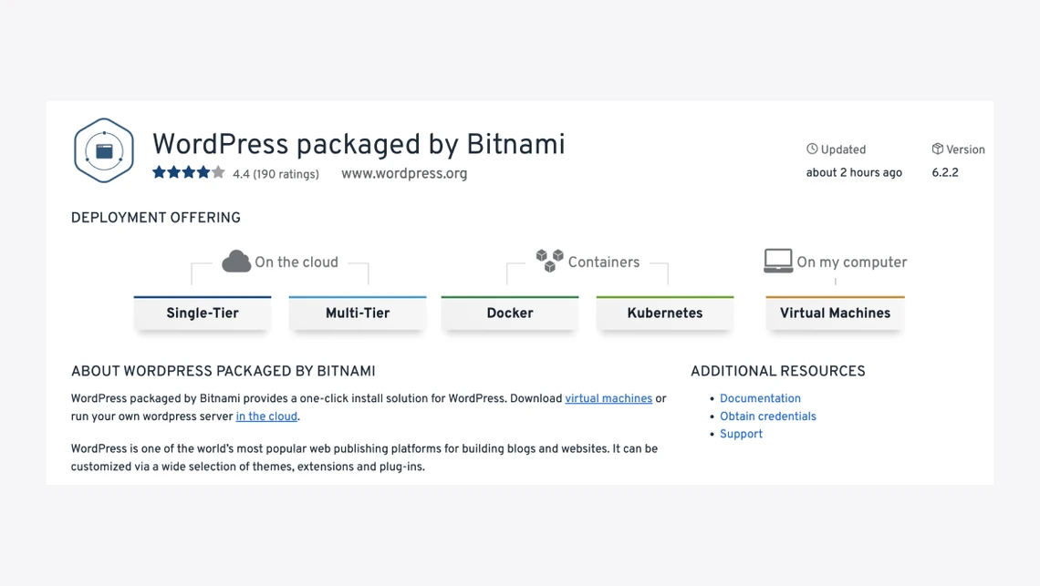This screenshot has width=1040, height=586.
Task: Choose the Docker deployment offering
Action: point(510,313)
